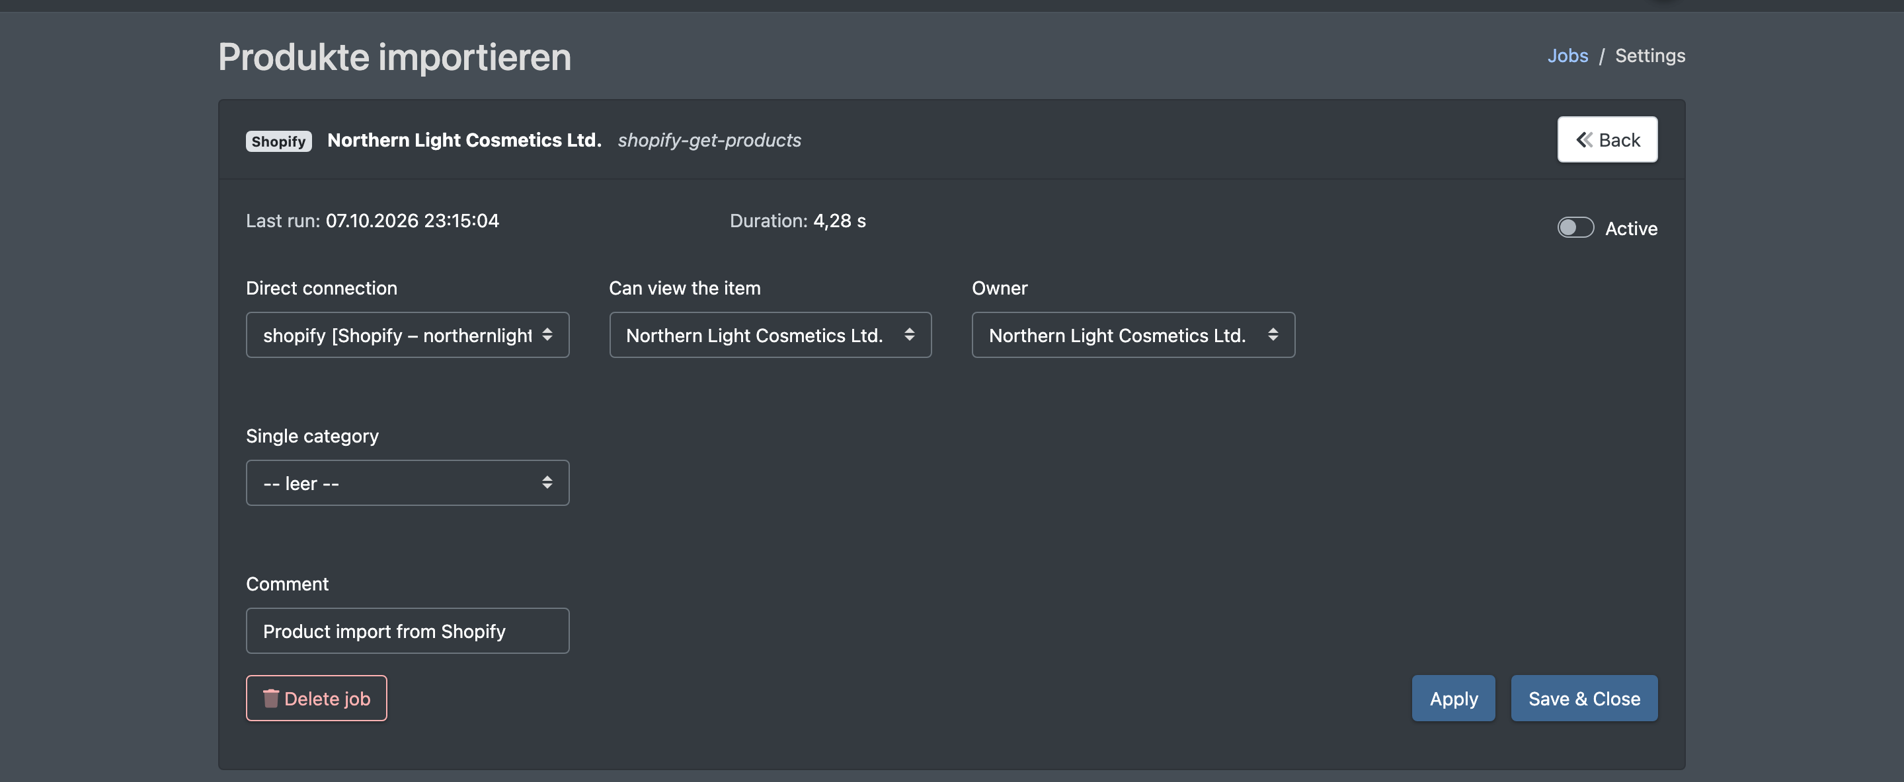Image resolution: width=1904 pixels, height=782 pixels.
Task: Click the Apply button
Action: pos(1453,698)
